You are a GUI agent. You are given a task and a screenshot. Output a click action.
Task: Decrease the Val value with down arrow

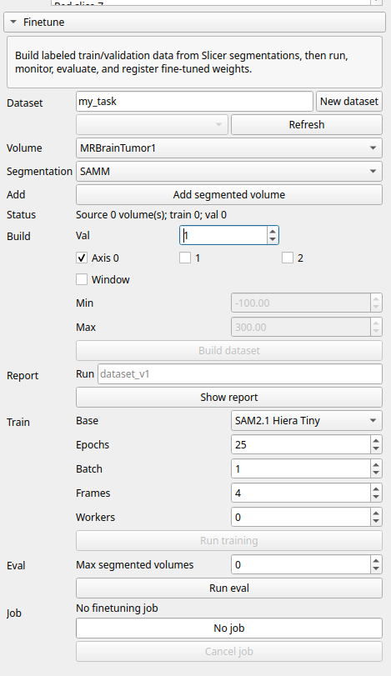(x=273, y=240)
